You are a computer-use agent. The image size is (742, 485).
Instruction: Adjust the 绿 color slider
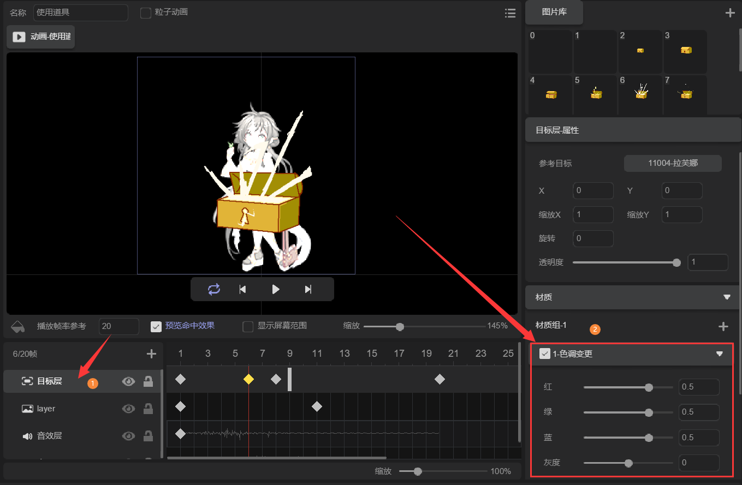click(x=628, y=412)
